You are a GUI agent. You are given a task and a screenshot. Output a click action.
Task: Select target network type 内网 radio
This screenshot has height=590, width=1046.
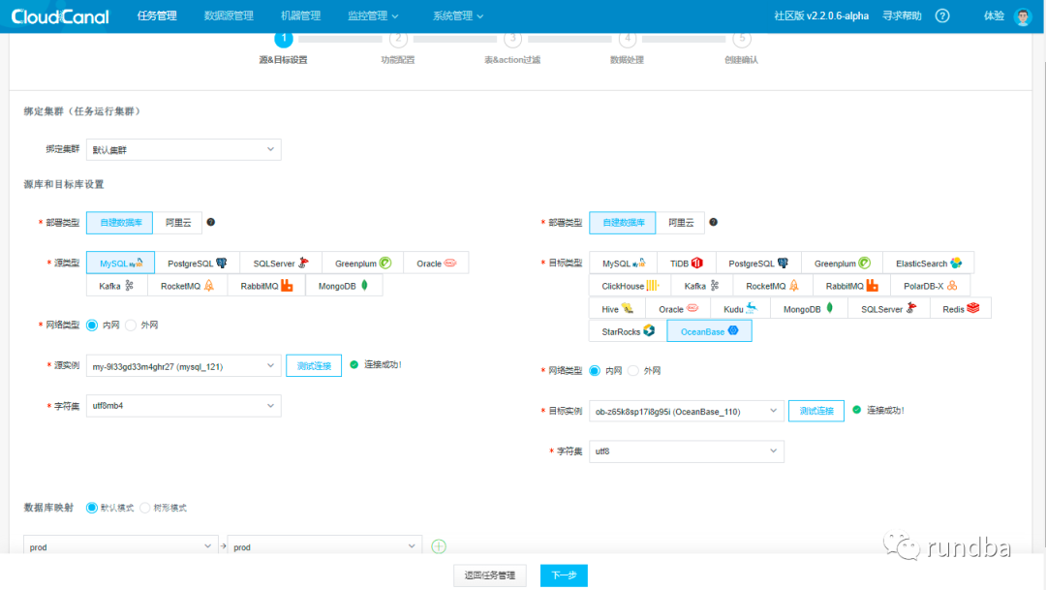[595, 370]
